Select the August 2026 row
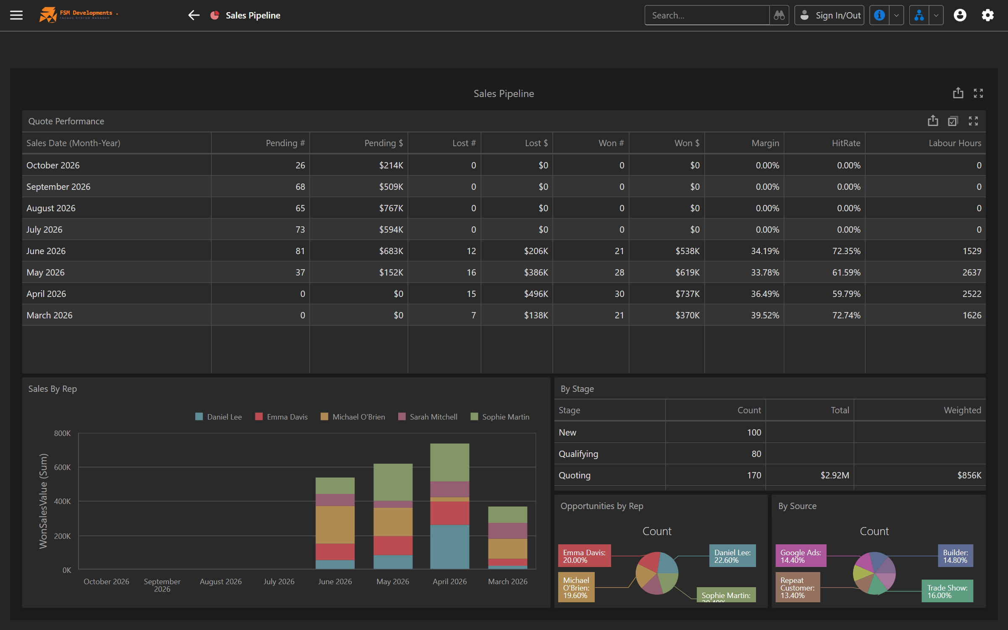 [504, 208]
